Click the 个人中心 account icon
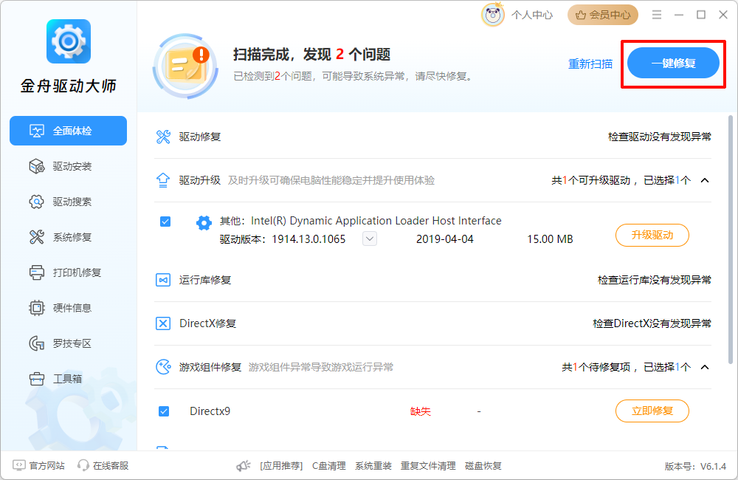The width and height of the screenshot is (738, 480). pyautogui.click(x=493, y=14)
